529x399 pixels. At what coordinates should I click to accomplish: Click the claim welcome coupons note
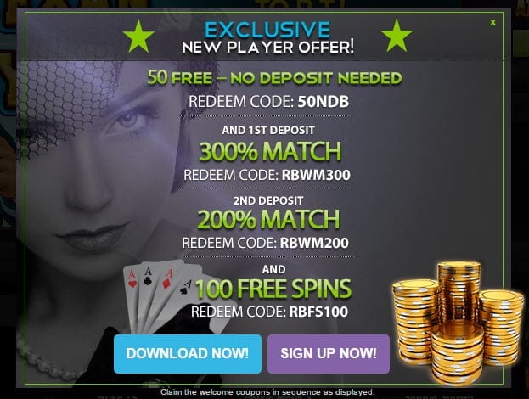[x=267, y=392]
